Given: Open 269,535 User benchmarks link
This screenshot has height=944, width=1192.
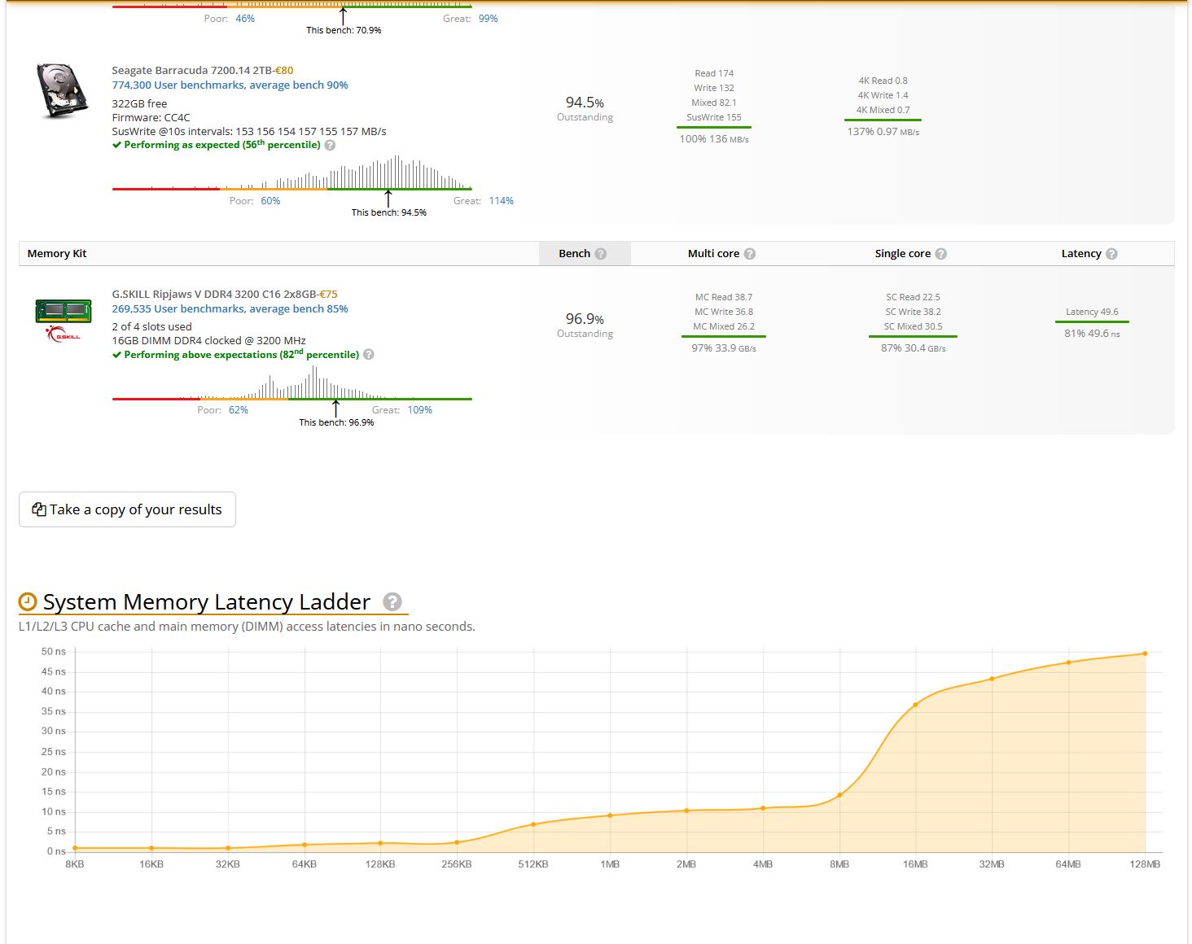Looking at the screenshot, I should pos(230,308).
